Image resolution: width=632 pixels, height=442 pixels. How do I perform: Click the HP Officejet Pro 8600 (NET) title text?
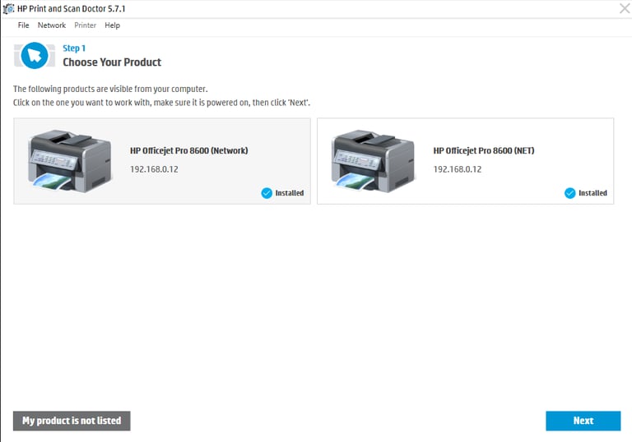484,150
